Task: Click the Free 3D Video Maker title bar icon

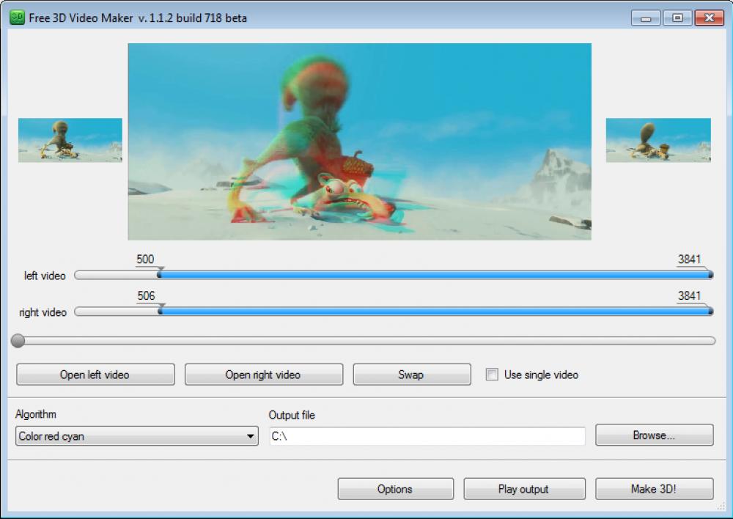Action: click(18, 18)
